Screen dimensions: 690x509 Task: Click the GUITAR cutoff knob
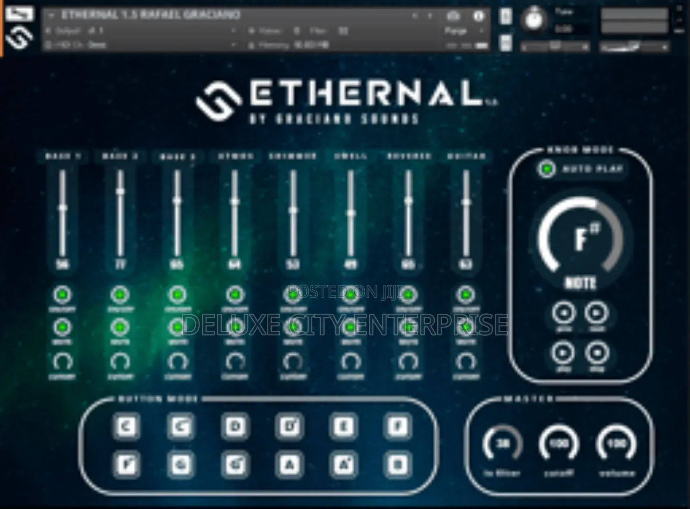click(x=466, y=361)
